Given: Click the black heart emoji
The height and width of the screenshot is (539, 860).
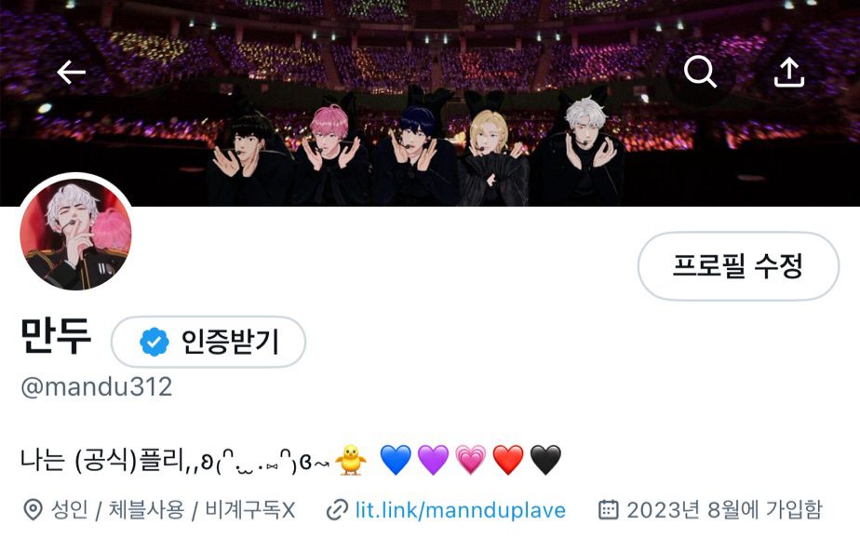Looking at the screenshot, I should coord(545,460).
